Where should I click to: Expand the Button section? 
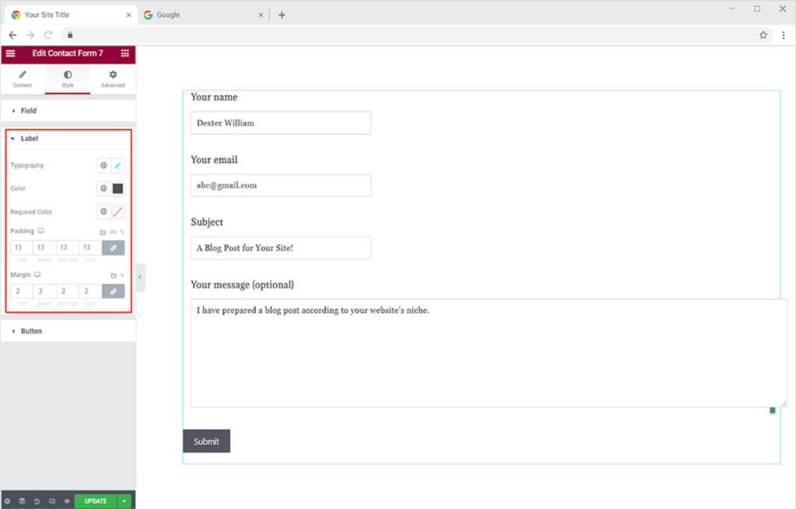coord(31,331)
